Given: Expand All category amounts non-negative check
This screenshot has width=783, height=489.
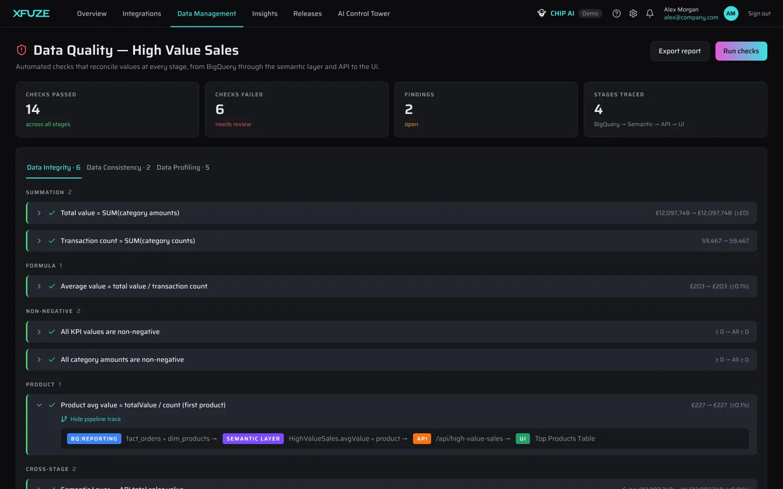Looking at the screenshot, I should click(x=39, y=359).
